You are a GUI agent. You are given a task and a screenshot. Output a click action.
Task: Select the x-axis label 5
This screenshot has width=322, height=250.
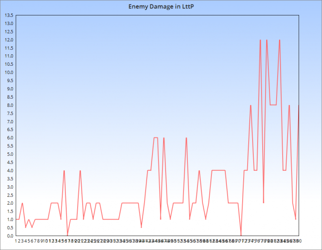pyautogui.click(x=29, y=241)
